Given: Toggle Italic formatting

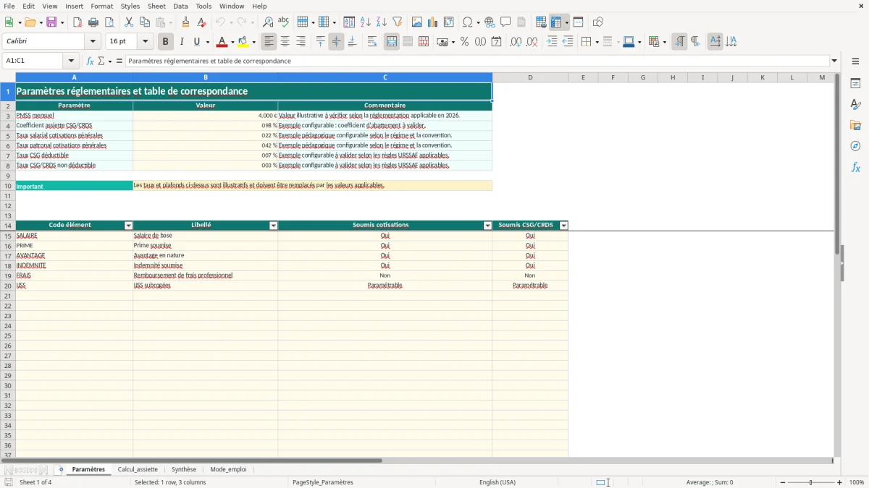Looking at the screenshot, I should point(182,42).
